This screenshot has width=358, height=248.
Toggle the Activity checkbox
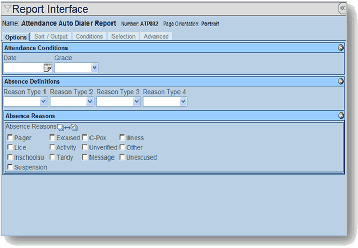(52, 147)
